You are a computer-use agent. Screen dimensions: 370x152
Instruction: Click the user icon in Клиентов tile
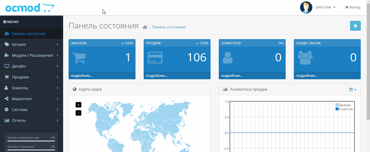228,58
